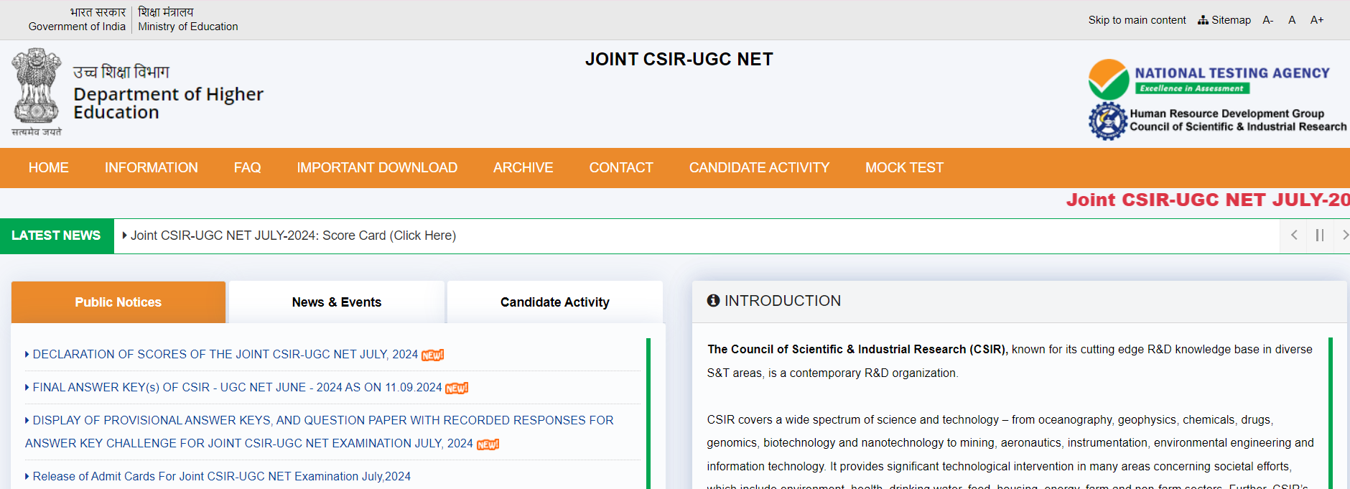Click the INTRODUCTION panel heading
The height and width of the screenshot is (489, 1350).
[x=782, y=300]
